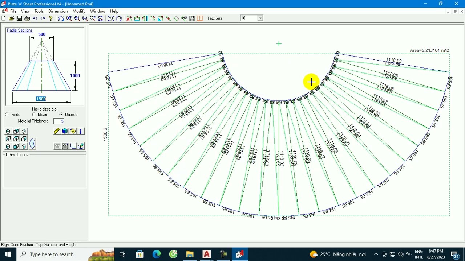This screenshot has width=465, height=261.
Task: Redo the last action
Action: click(43, 18)
